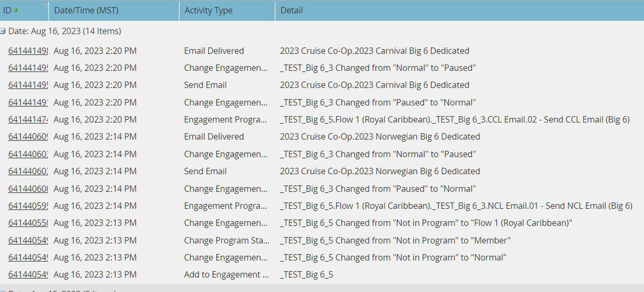Select the Norwegian Big 6 Dedicated Send Email detail
Screen dimensions: 644x292
380,171
